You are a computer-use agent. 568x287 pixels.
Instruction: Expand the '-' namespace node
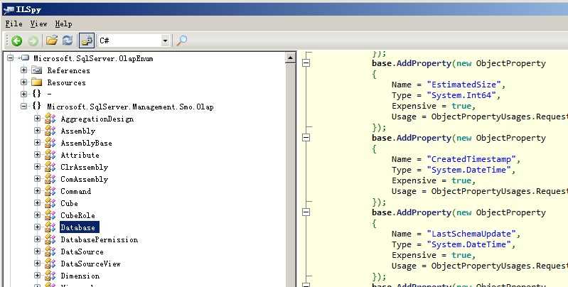point(24,94)
